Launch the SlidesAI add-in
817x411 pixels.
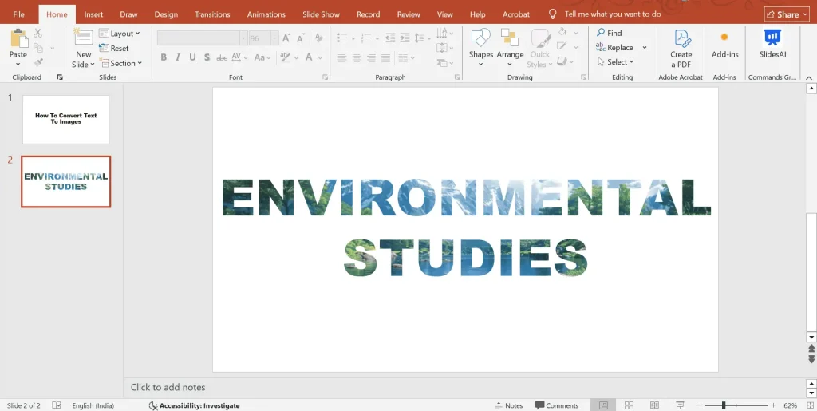point(772,44)
